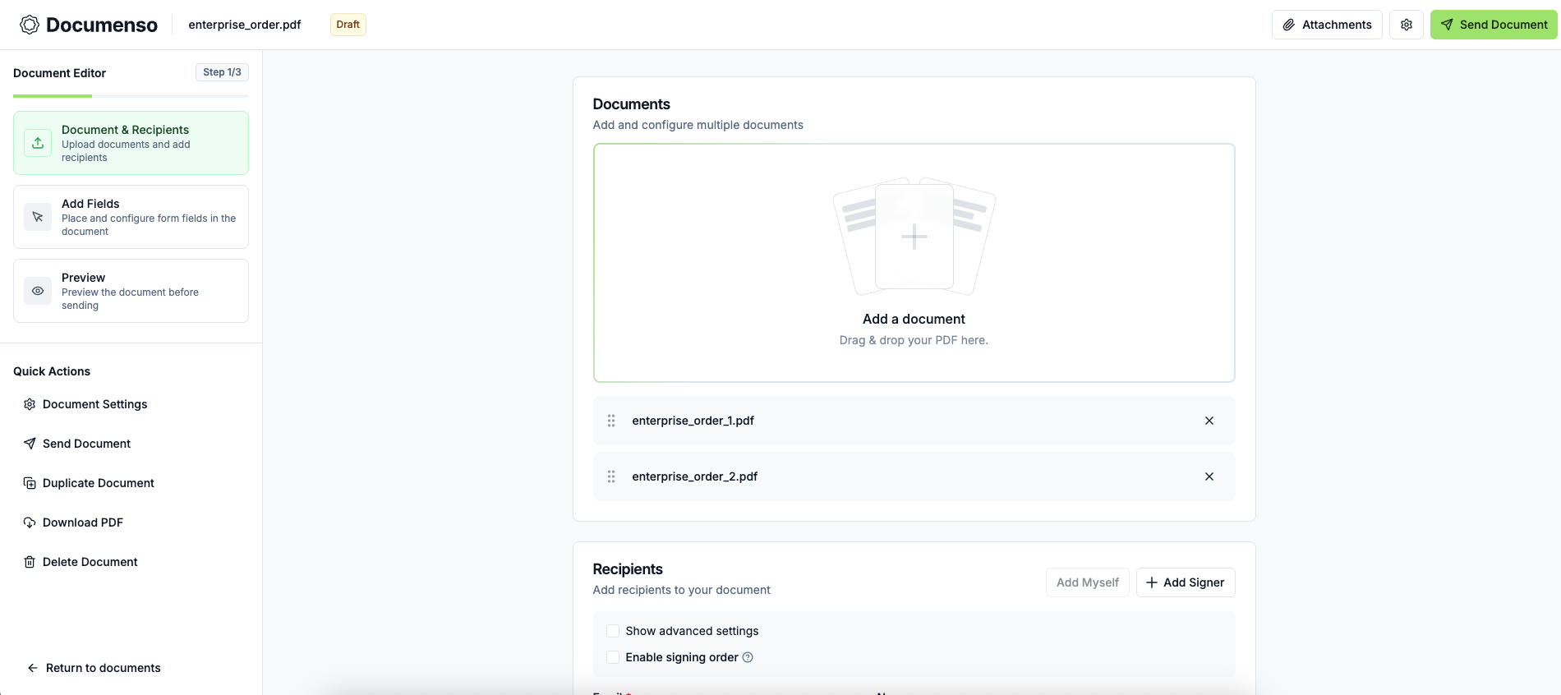Remove enterprise_order_2.pdf with its X icon

pos(1209,476)
